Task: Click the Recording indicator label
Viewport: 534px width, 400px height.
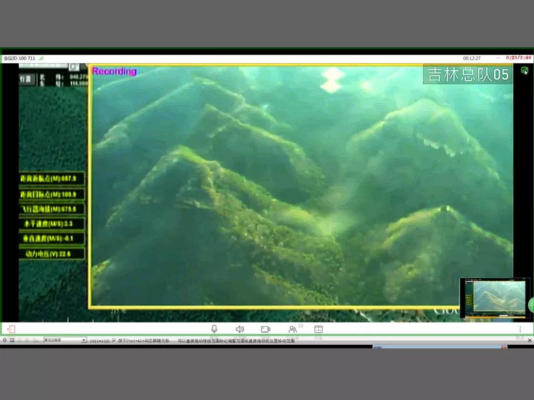Action: point(114,72)
